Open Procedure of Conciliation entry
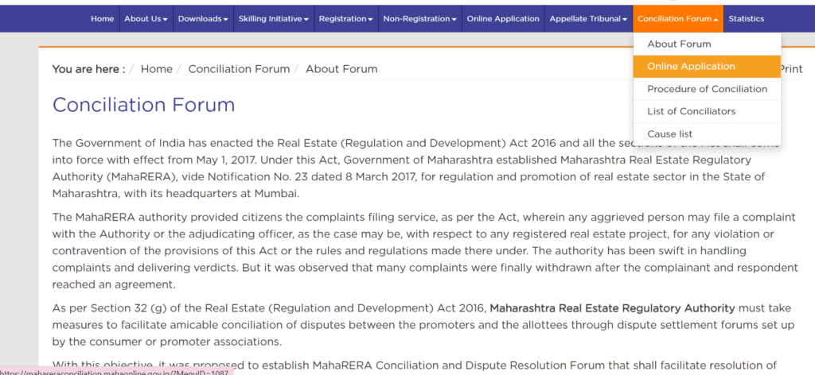Image resolution: width=815 pixels, height=375 pixels. click(707, 89)
